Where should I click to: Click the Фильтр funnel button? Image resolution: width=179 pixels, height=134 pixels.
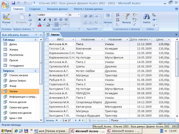coord(126,18)
